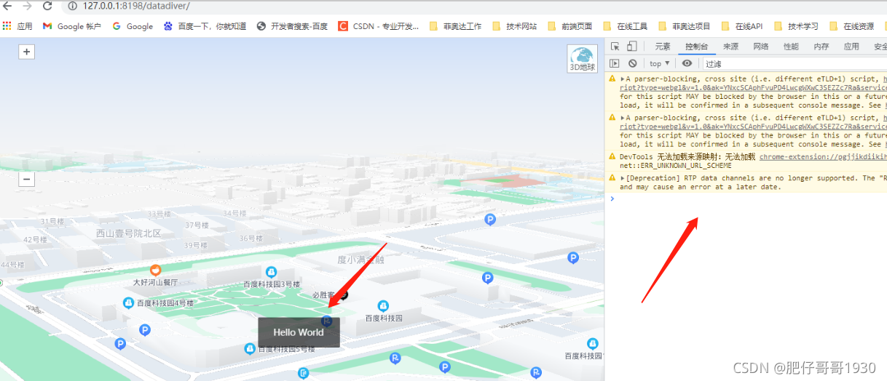Screen dimensions: 887x381
Task: Open the Google 帐户 bookmark
Action: pos(71,26)
